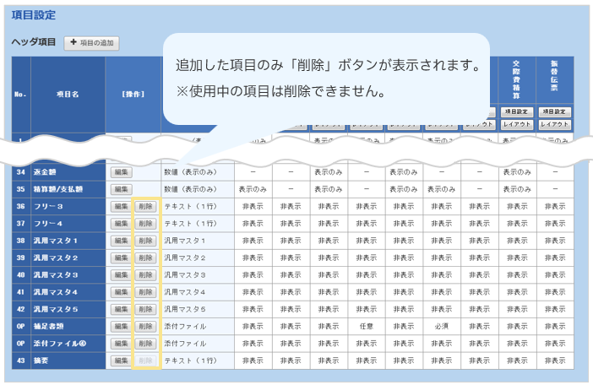The width and height of the screenshot is (593, 385).
Task: Click row number 43
Action: 21,361
